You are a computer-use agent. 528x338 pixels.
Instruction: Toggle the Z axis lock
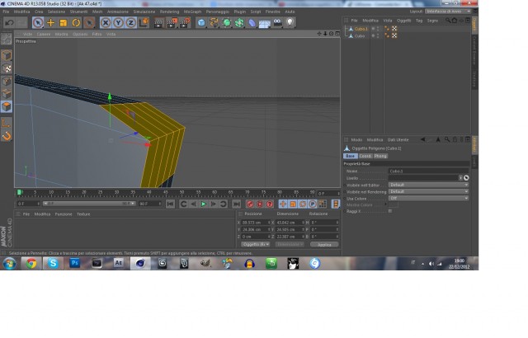tap(130, 22)
